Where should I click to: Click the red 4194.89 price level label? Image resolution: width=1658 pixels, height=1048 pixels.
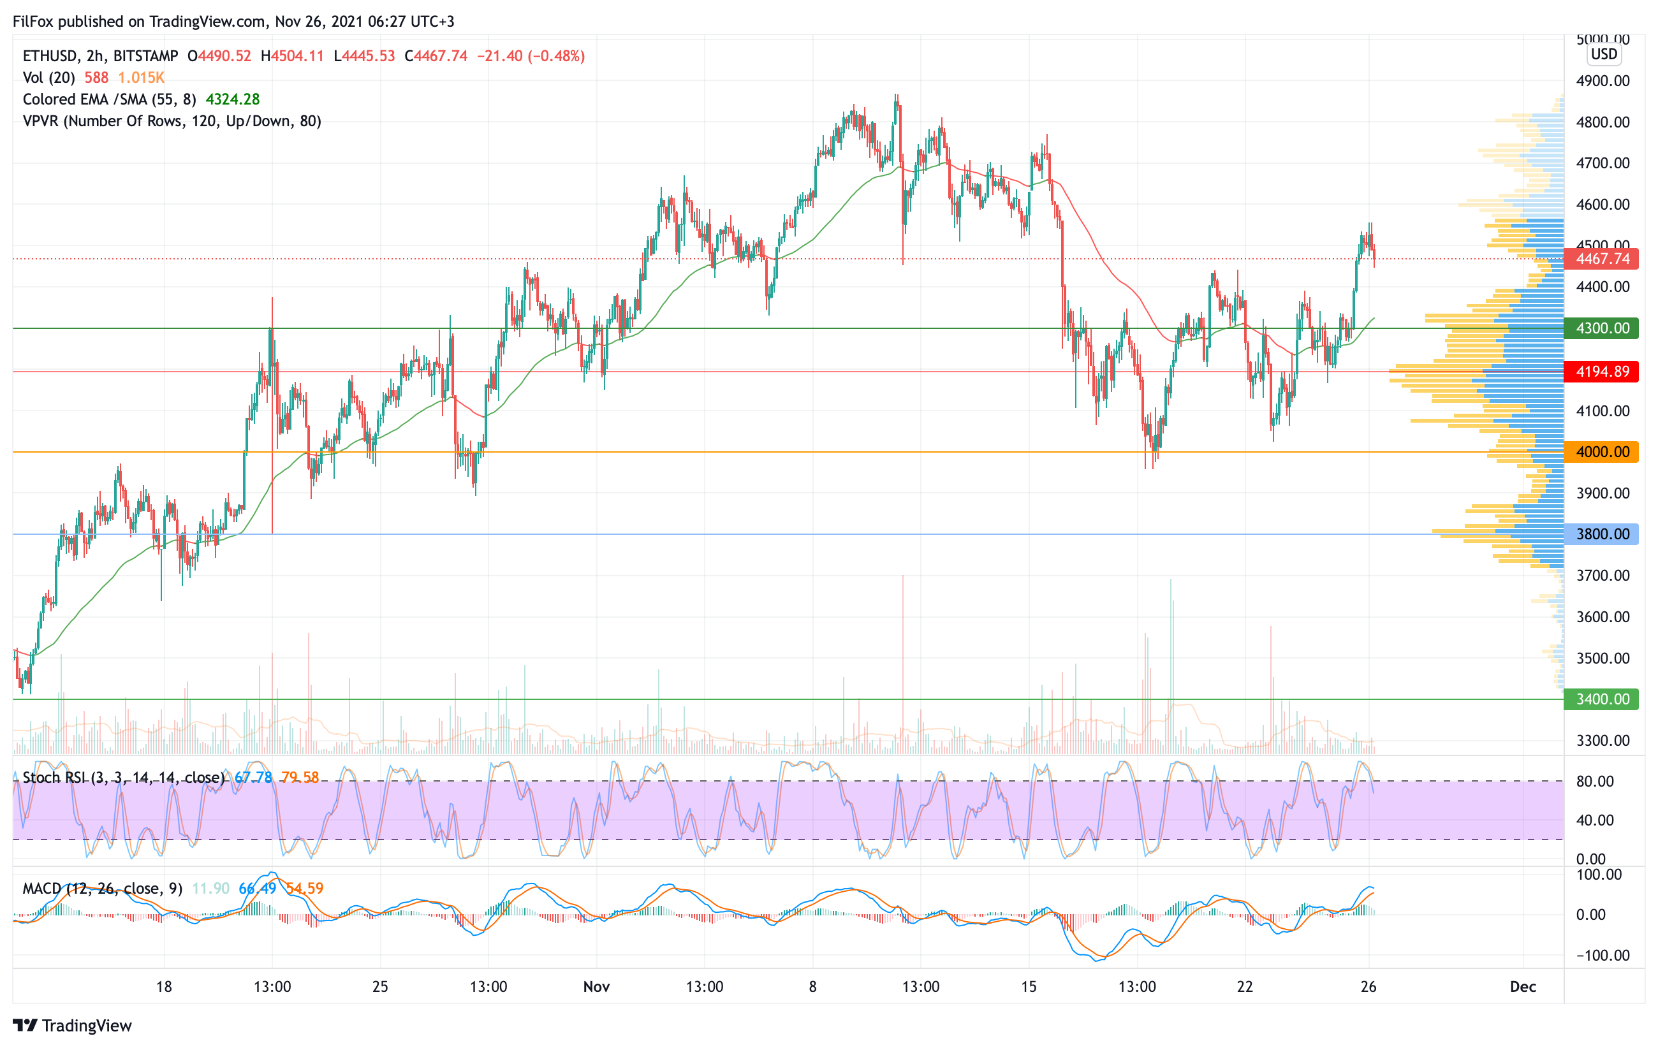1601,372
